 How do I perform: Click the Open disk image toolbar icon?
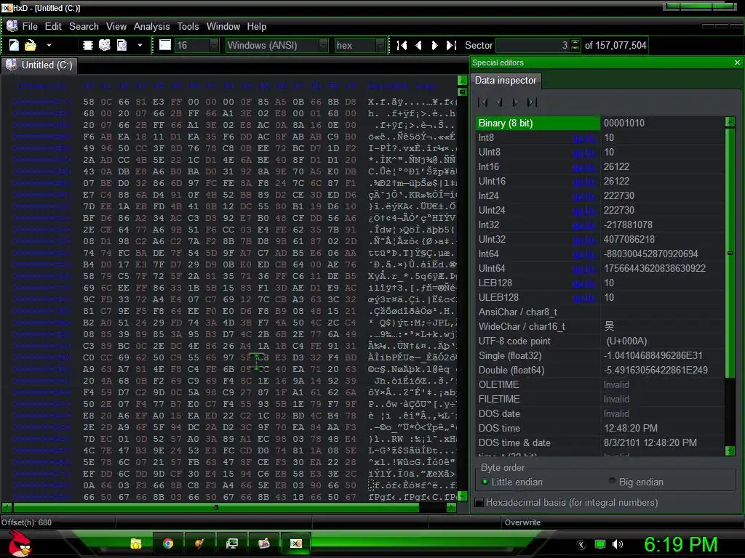pos(122,45)
